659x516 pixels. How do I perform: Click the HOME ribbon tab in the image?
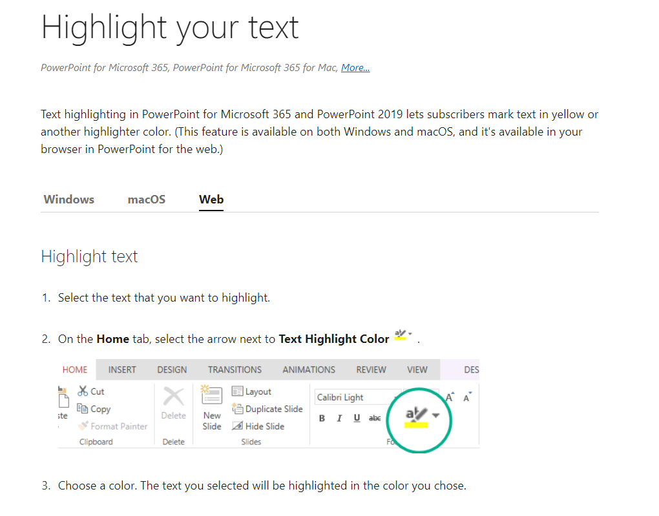click(x=75, y=370)
